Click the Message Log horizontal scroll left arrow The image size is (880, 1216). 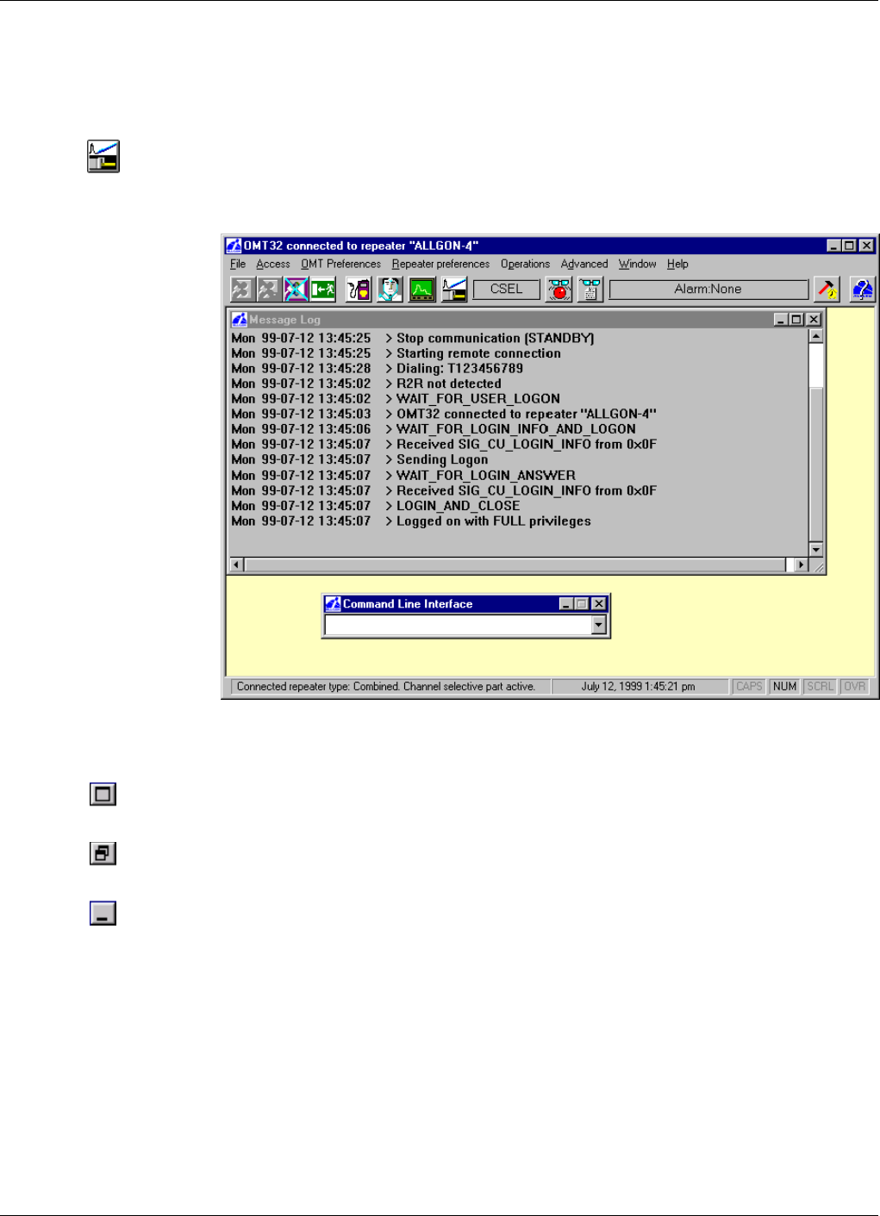pyautogui.click(x=237, y=565)
